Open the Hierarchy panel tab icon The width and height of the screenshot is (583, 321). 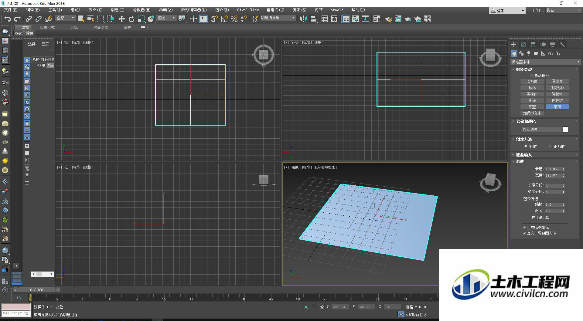click(x=533, y=45)
